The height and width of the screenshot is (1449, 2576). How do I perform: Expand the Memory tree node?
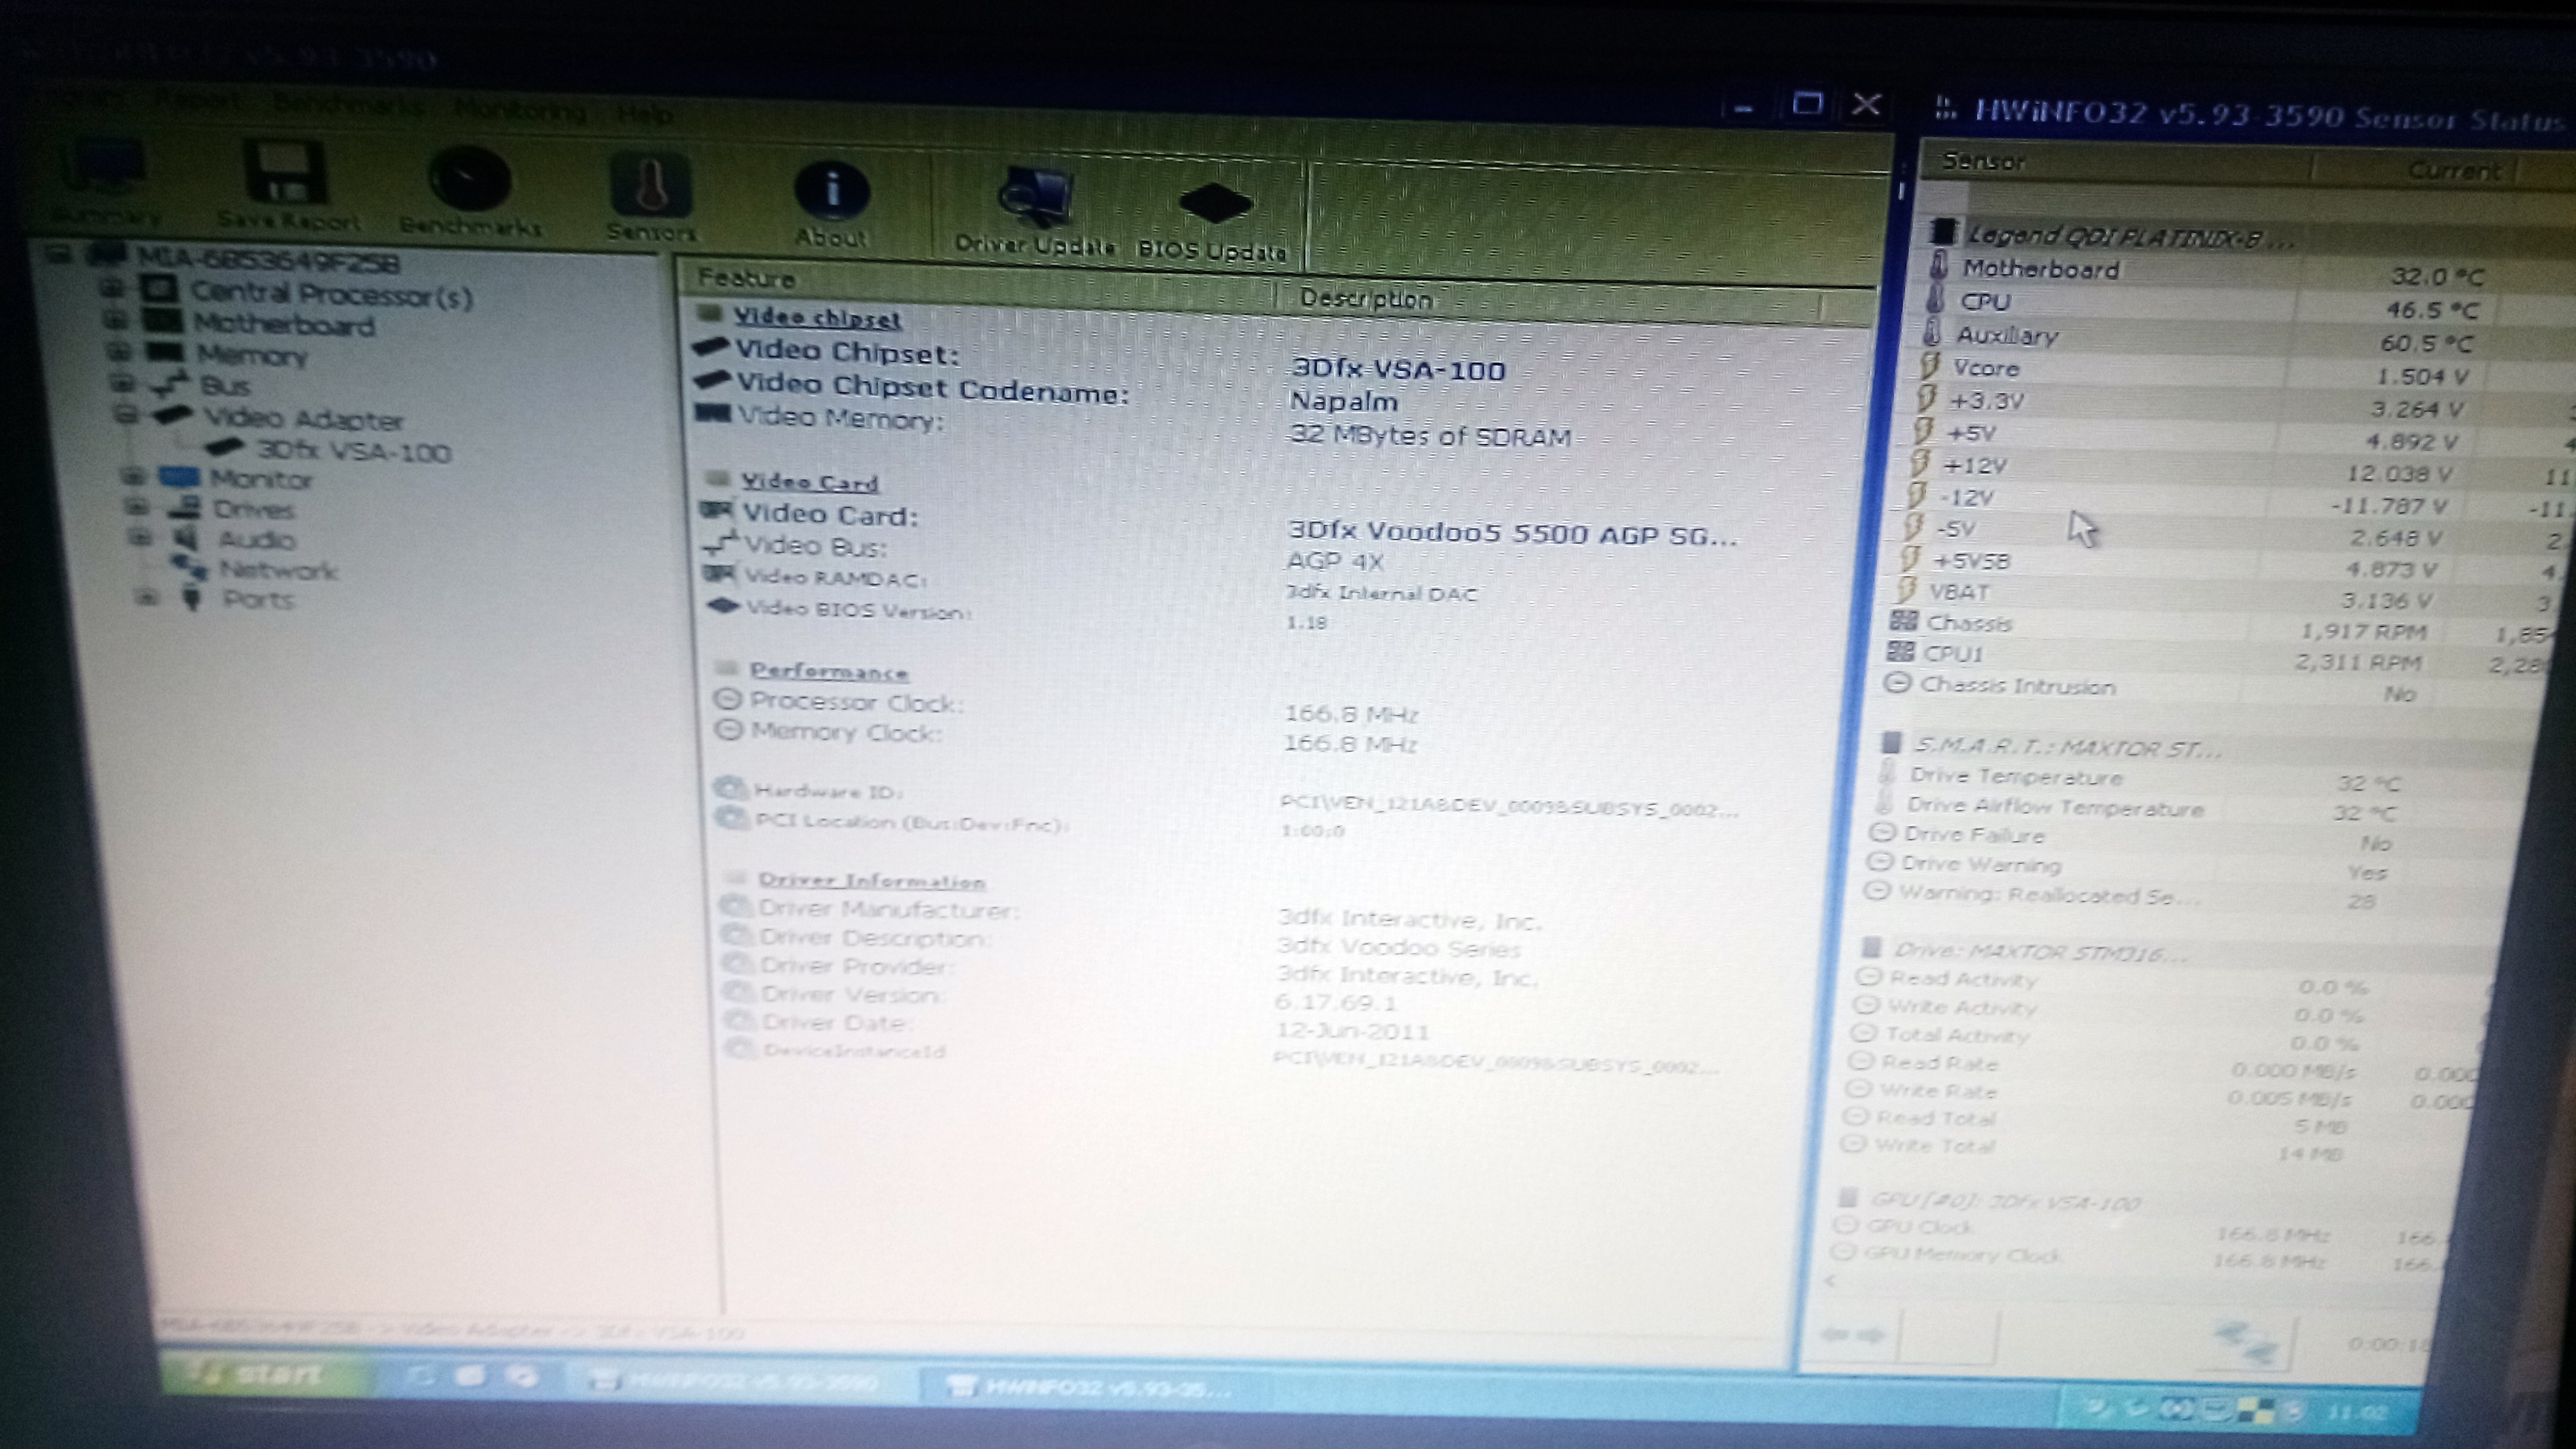coord(119,352)
